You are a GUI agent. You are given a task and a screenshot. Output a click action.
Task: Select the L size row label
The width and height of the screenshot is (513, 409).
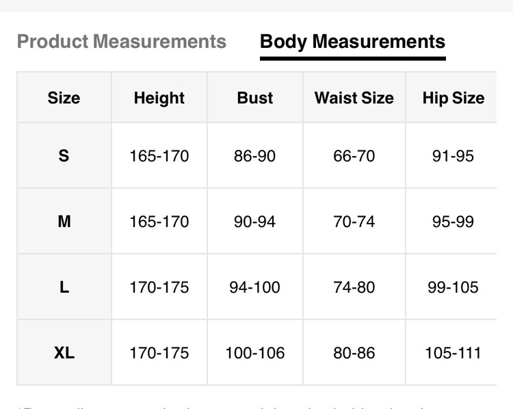pos(64,287)
